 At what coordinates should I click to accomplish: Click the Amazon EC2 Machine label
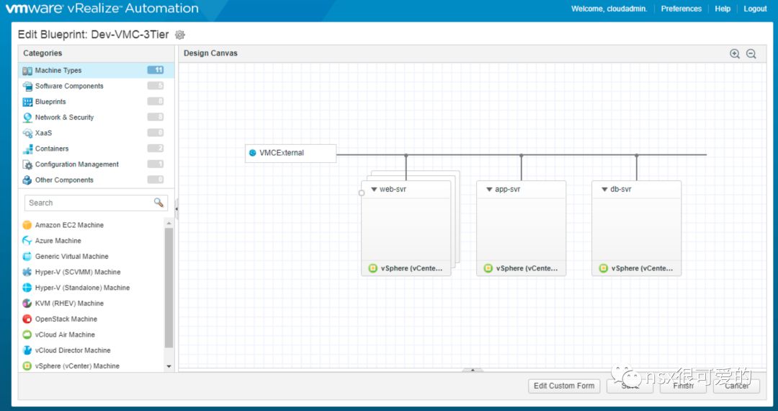pos(69,225)
